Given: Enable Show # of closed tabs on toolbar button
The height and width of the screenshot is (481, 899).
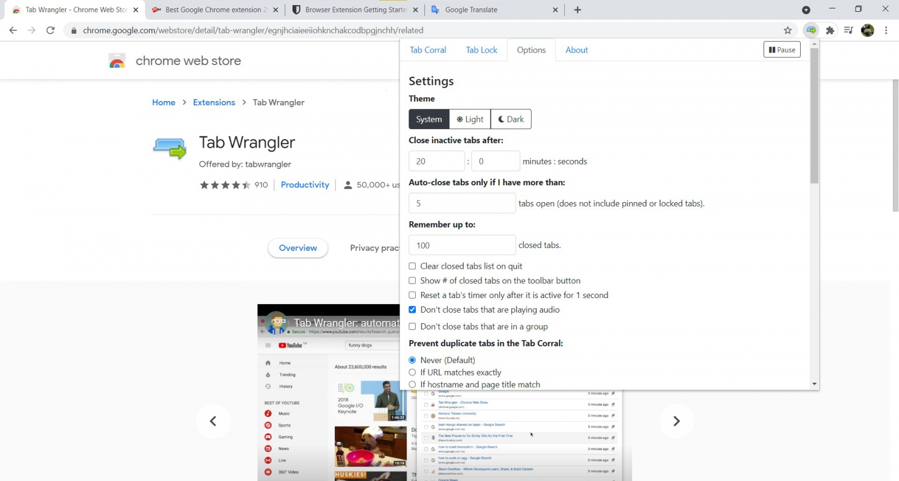Looking at the screenshot, I should (412, 281).
